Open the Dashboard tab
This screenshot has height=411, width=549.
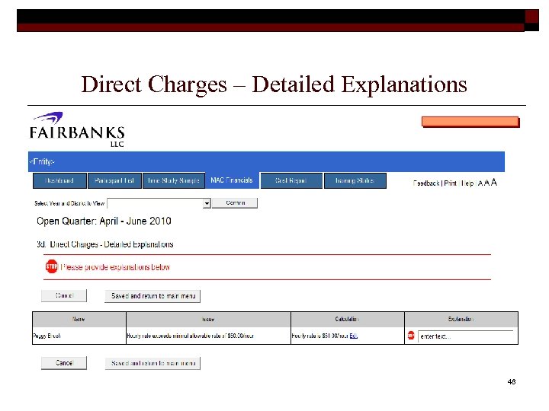59,180
